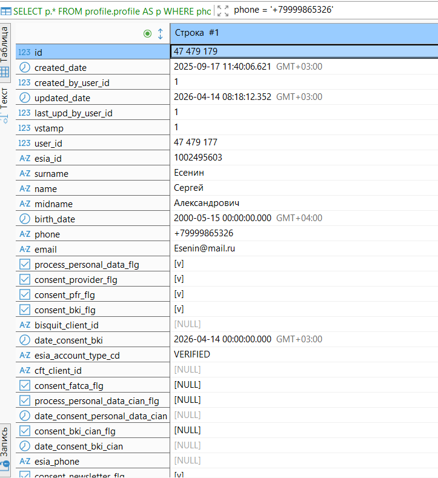Click the 123 icon of vstamp

(24, 128)
